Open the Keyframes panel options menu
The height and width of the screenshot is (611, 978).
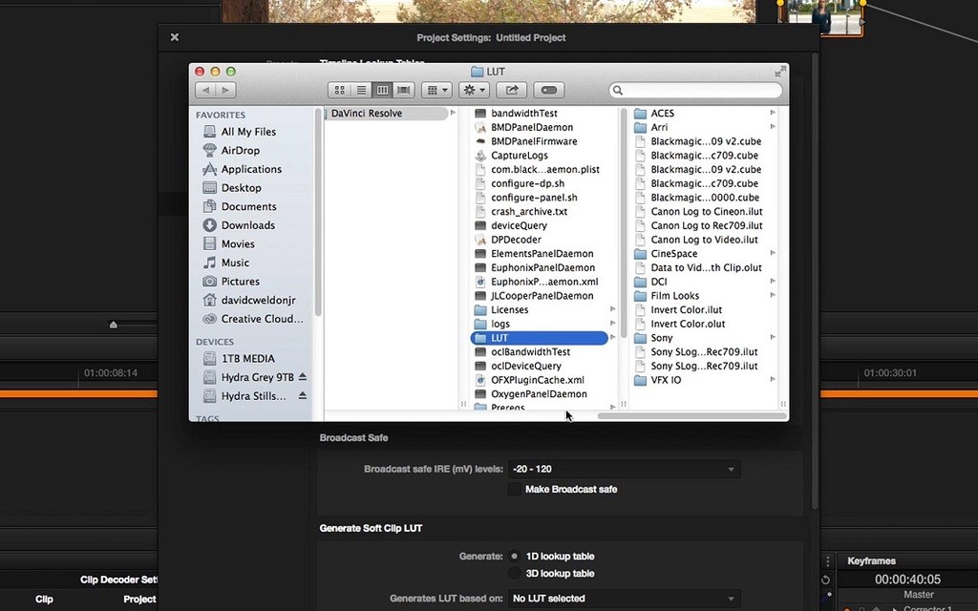(x=828, y=561)
